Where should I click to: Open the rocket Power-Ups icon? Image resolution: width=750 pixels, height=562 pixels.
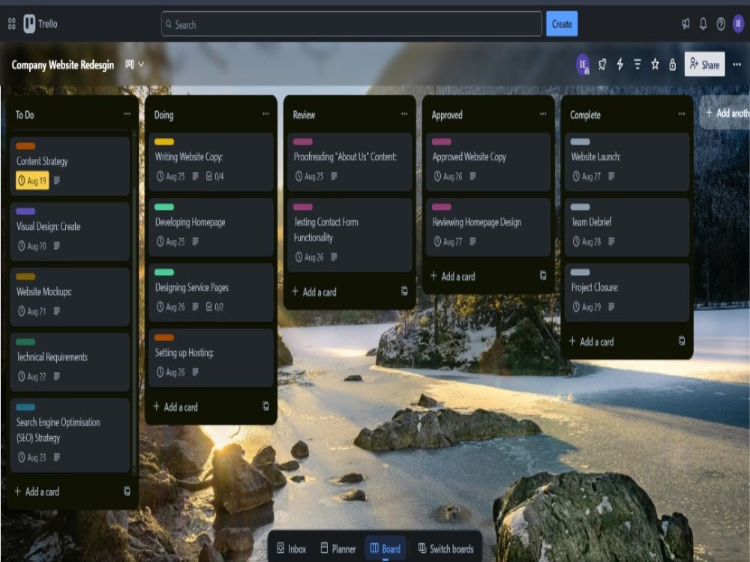[x=602, y=64]
